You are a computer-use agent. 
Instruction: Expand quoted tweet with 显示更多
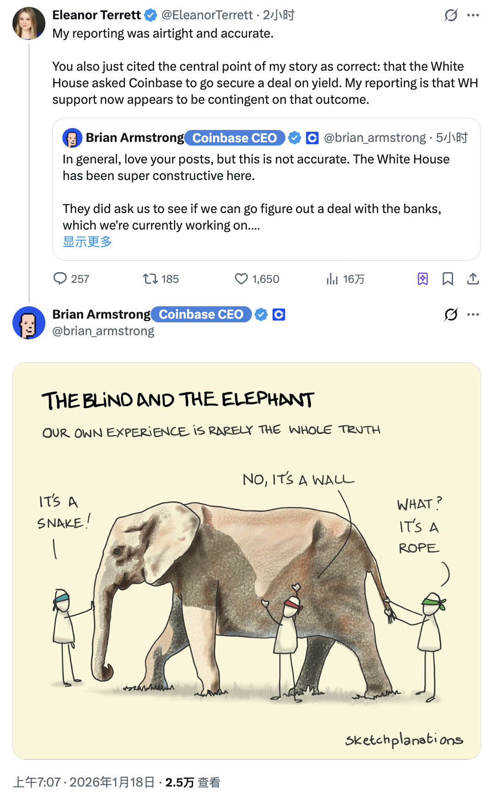pyautogui.click(x=87, y=242)
